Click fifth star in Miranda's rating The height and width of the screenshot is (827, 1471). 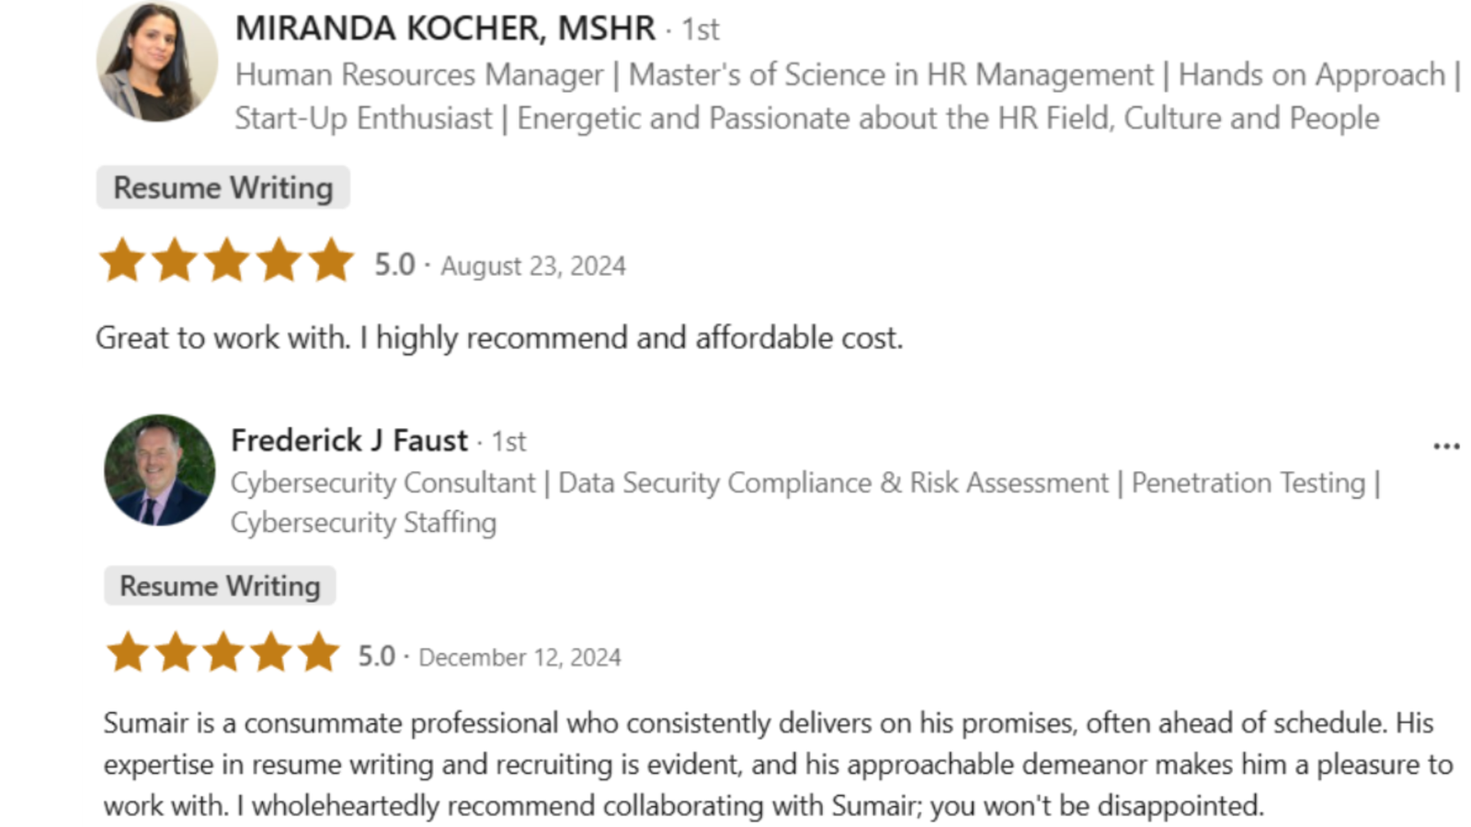click(331, 260)
